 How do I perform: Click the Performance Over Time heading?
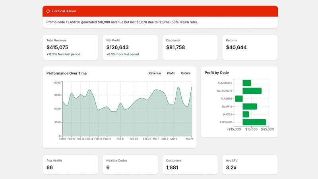coord(66,73)
